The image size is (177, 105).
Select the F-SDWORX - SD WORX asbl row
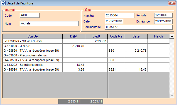86,41
